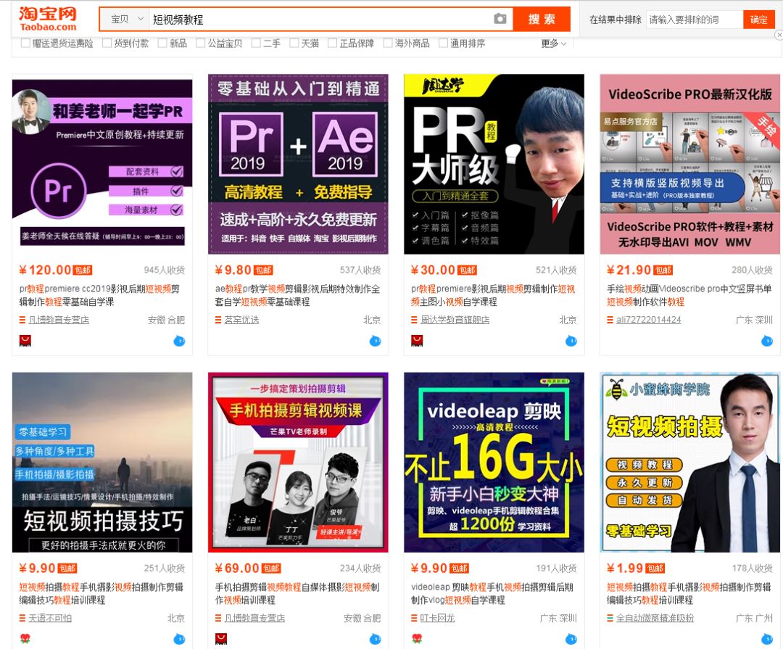Open the 手机拍摄剪辑视频教程自媒体 product title
The width and height of the screenshot is (783, 649).
pos(298,593)
